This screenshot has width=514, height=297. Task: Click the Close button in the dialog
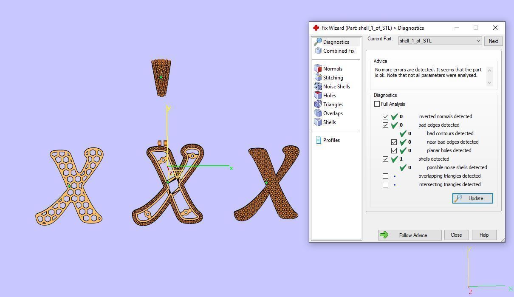click(456, 235)
